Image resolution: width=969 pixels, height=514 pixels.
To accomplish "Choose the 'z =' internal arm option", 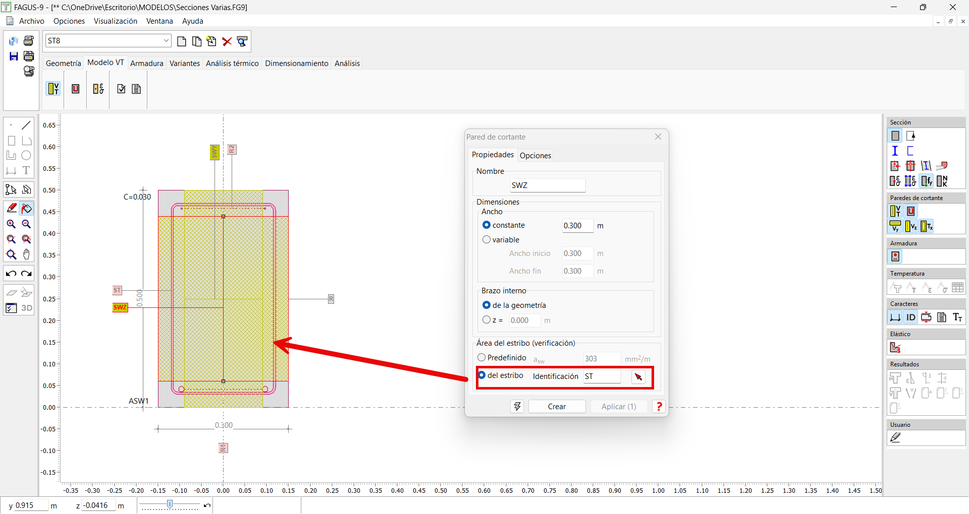I will (x=487, y=320).
